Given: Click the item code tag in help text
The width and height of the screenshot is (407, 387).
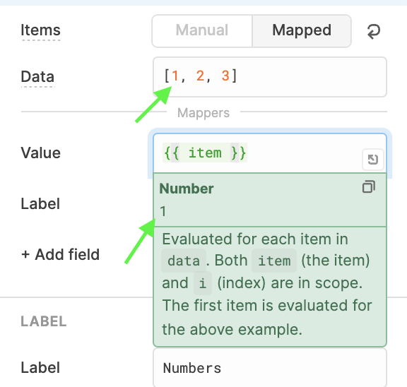Looking at the screenshot, I should coord(274,261).
